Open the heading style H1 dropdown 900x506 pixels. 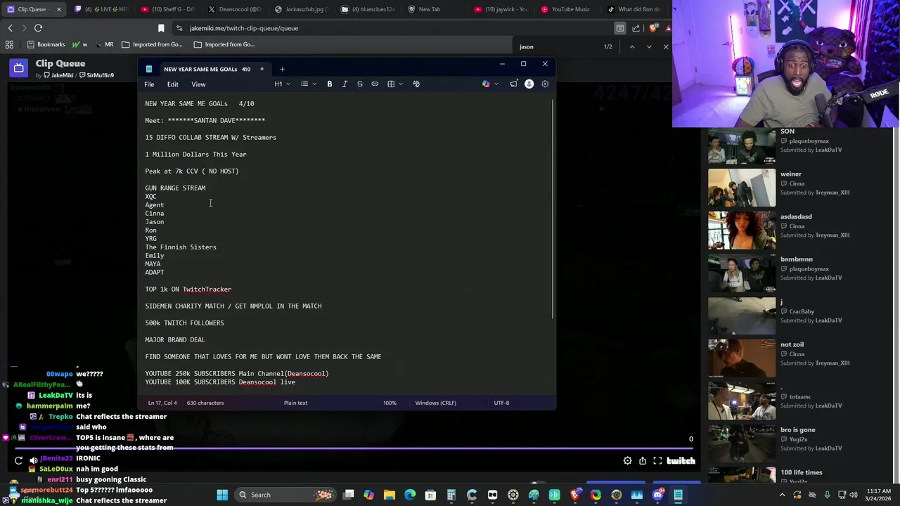click(x=282, y=84)
